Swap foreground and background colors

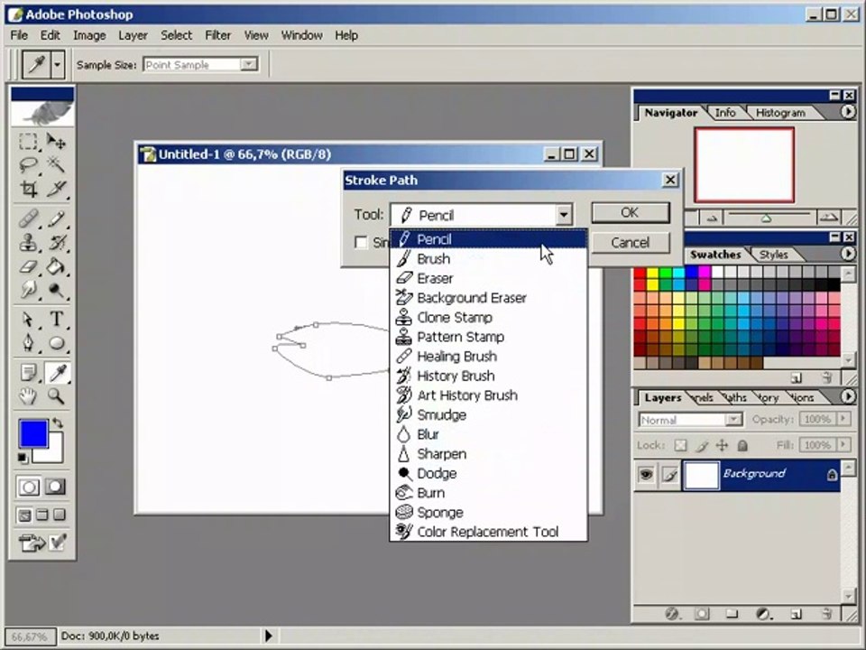tap(57, 424)
